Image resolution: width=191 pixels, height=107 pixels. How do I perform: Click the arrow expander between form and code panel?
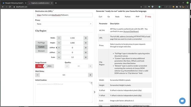pos(95,92)
